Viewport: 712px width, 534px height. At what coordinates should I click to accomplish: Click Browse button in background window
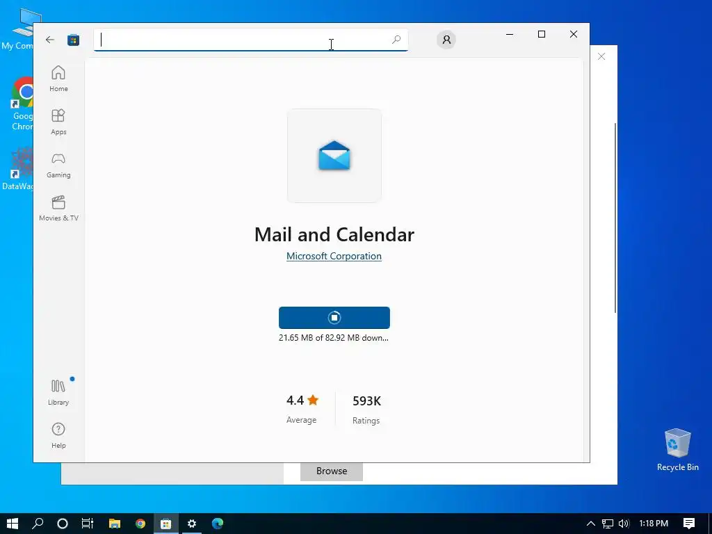332,471
